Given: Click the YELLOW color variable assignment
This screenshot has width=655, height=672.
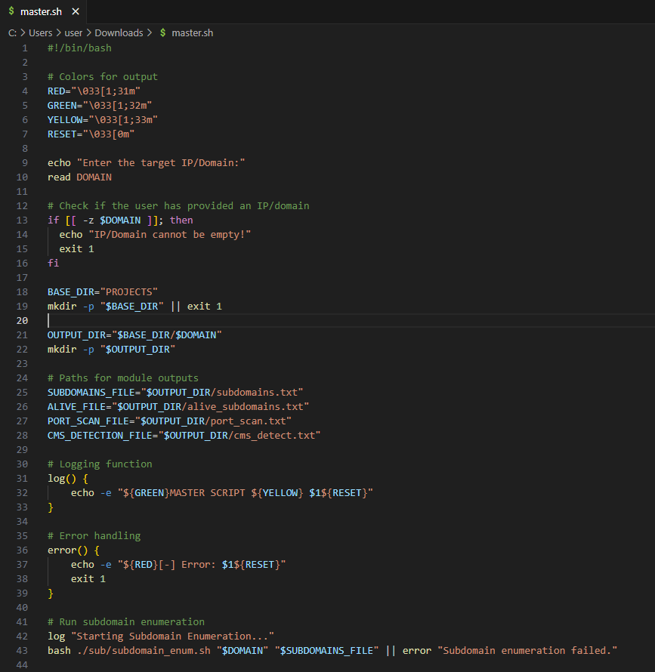Looking at the screenshot, I should (x=102, y=119).
